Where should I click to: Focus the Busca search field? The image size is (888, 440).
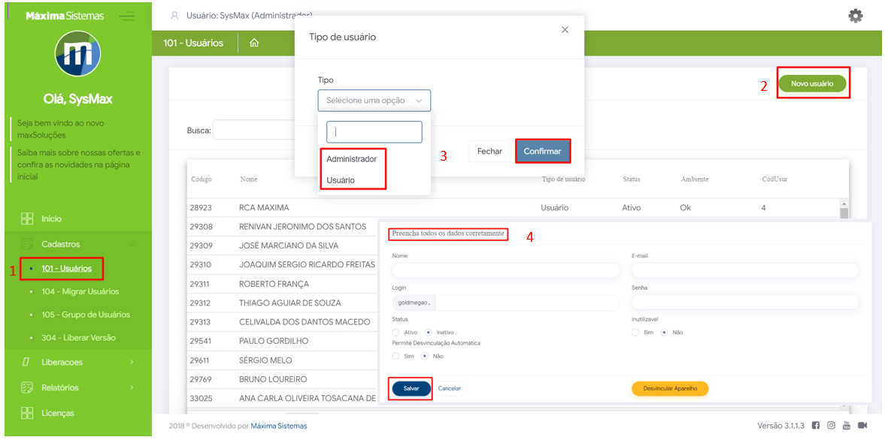253,130
